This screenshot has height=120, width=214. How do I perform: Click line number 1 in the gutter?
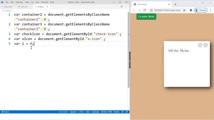[x=9, y=15]
